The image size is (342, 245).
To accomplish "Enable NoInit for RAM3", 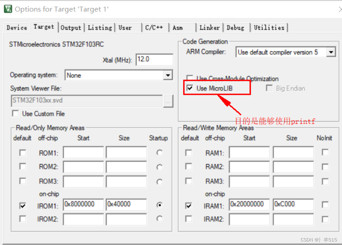I will click(x=325, y=181).
